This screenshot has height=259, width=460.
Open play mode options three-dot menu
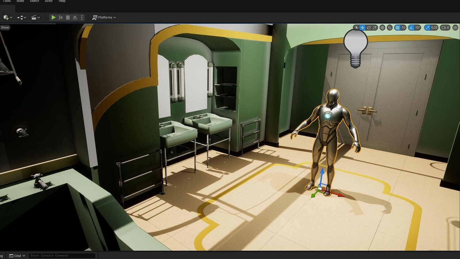(82, 17)
